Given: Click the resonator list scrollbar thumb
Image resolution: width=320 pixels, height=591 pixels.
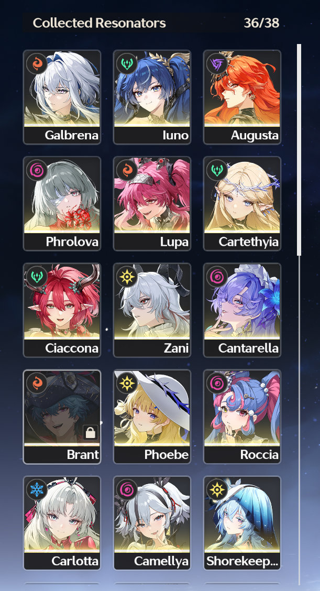Looking at the screenshot, I should click(299, 150).
